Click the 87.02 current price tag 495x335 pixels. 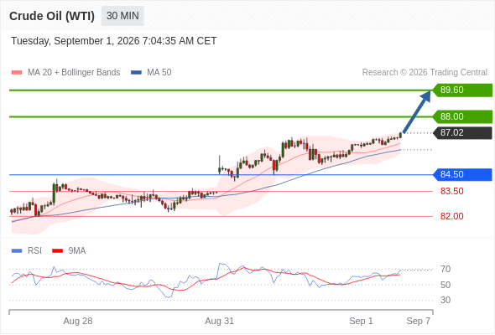461,132
